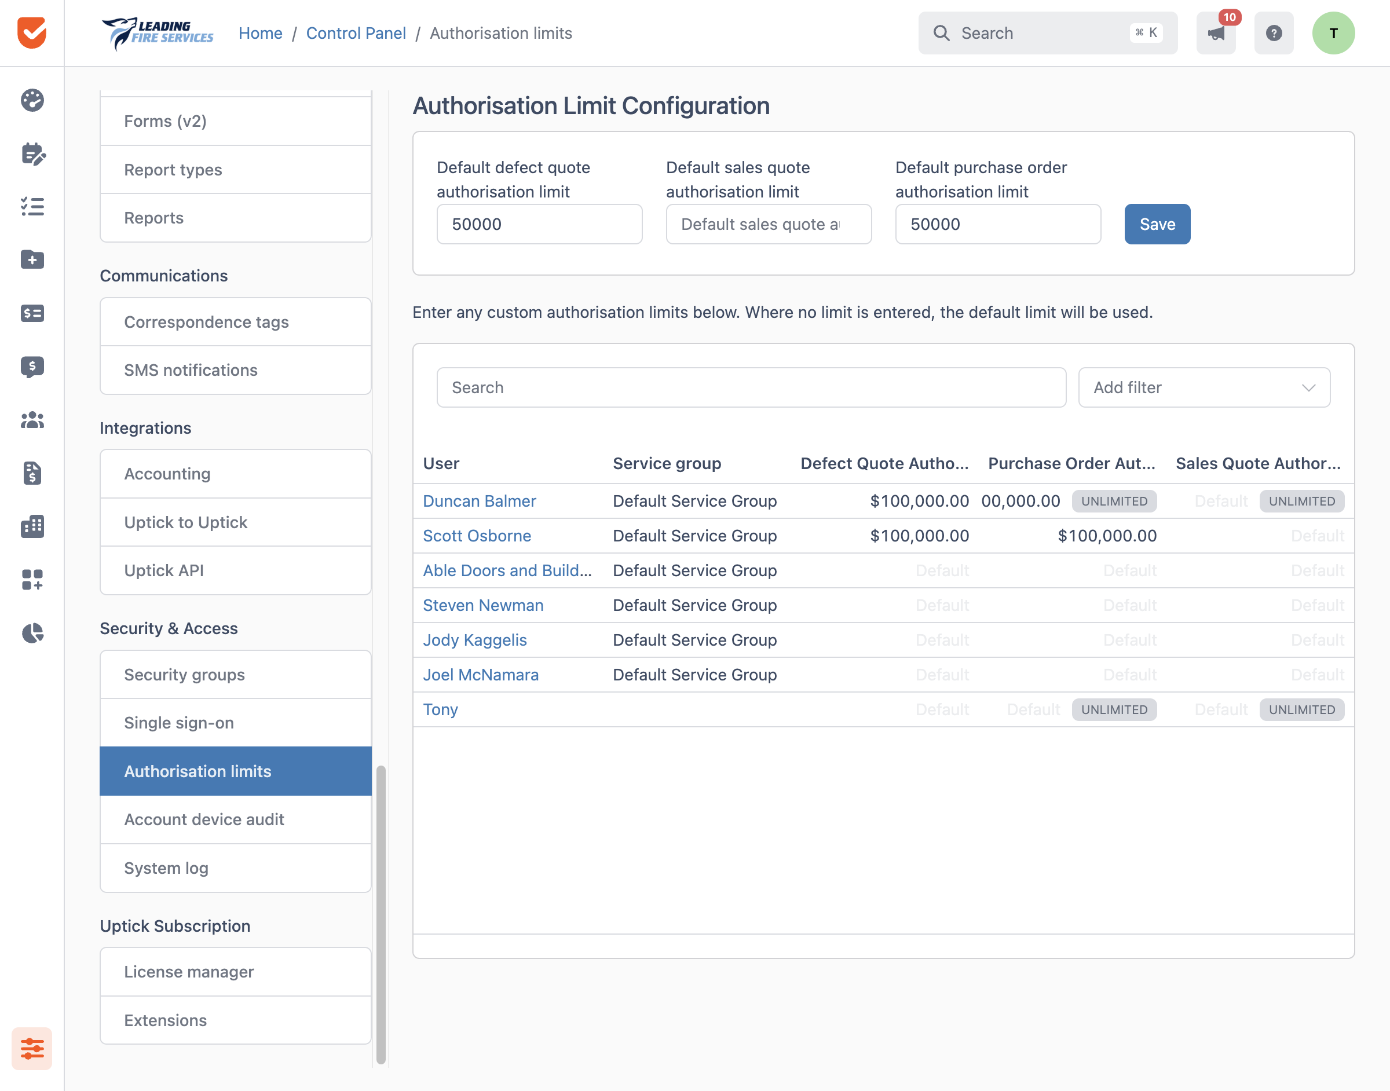Open the help question mark icon
The image size is (1390, 1091).
[1274, 33]
